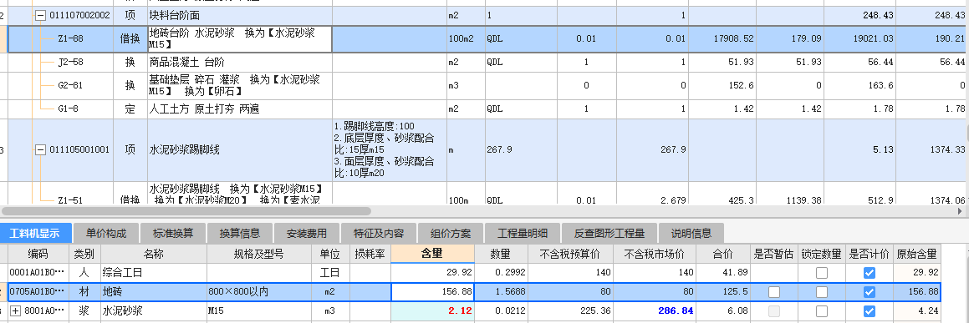Open the 安装费用 tab
The width and height of the screenshot is (969, 323).
click(x=307, y=234)
